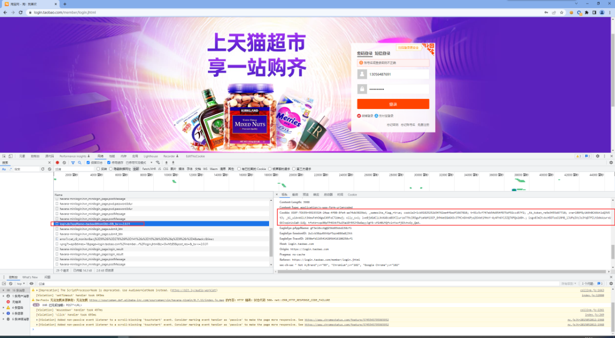Refresh the search results
615x338 pixels.
click(x=43, y=169)
